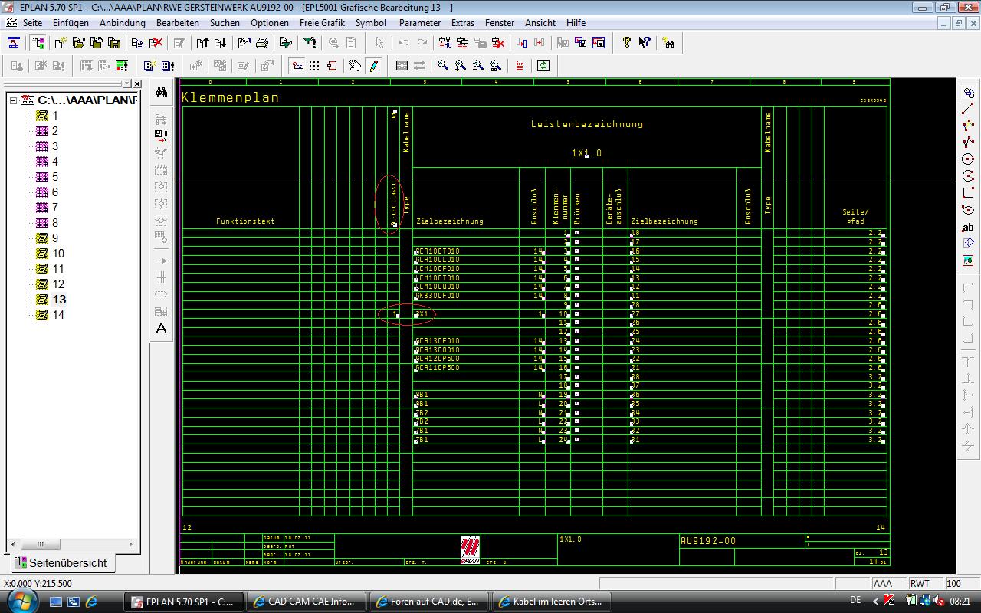
Task: Open the page panel header dropdown arrow
Action: (x=126, y=84)
